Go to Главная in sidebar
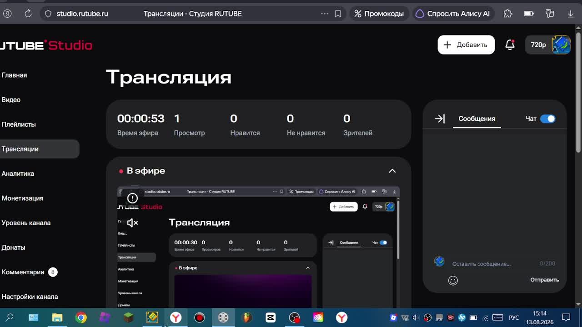Image resolution: width=582 pixels, height=327 pixels. [x=14, y=75]
